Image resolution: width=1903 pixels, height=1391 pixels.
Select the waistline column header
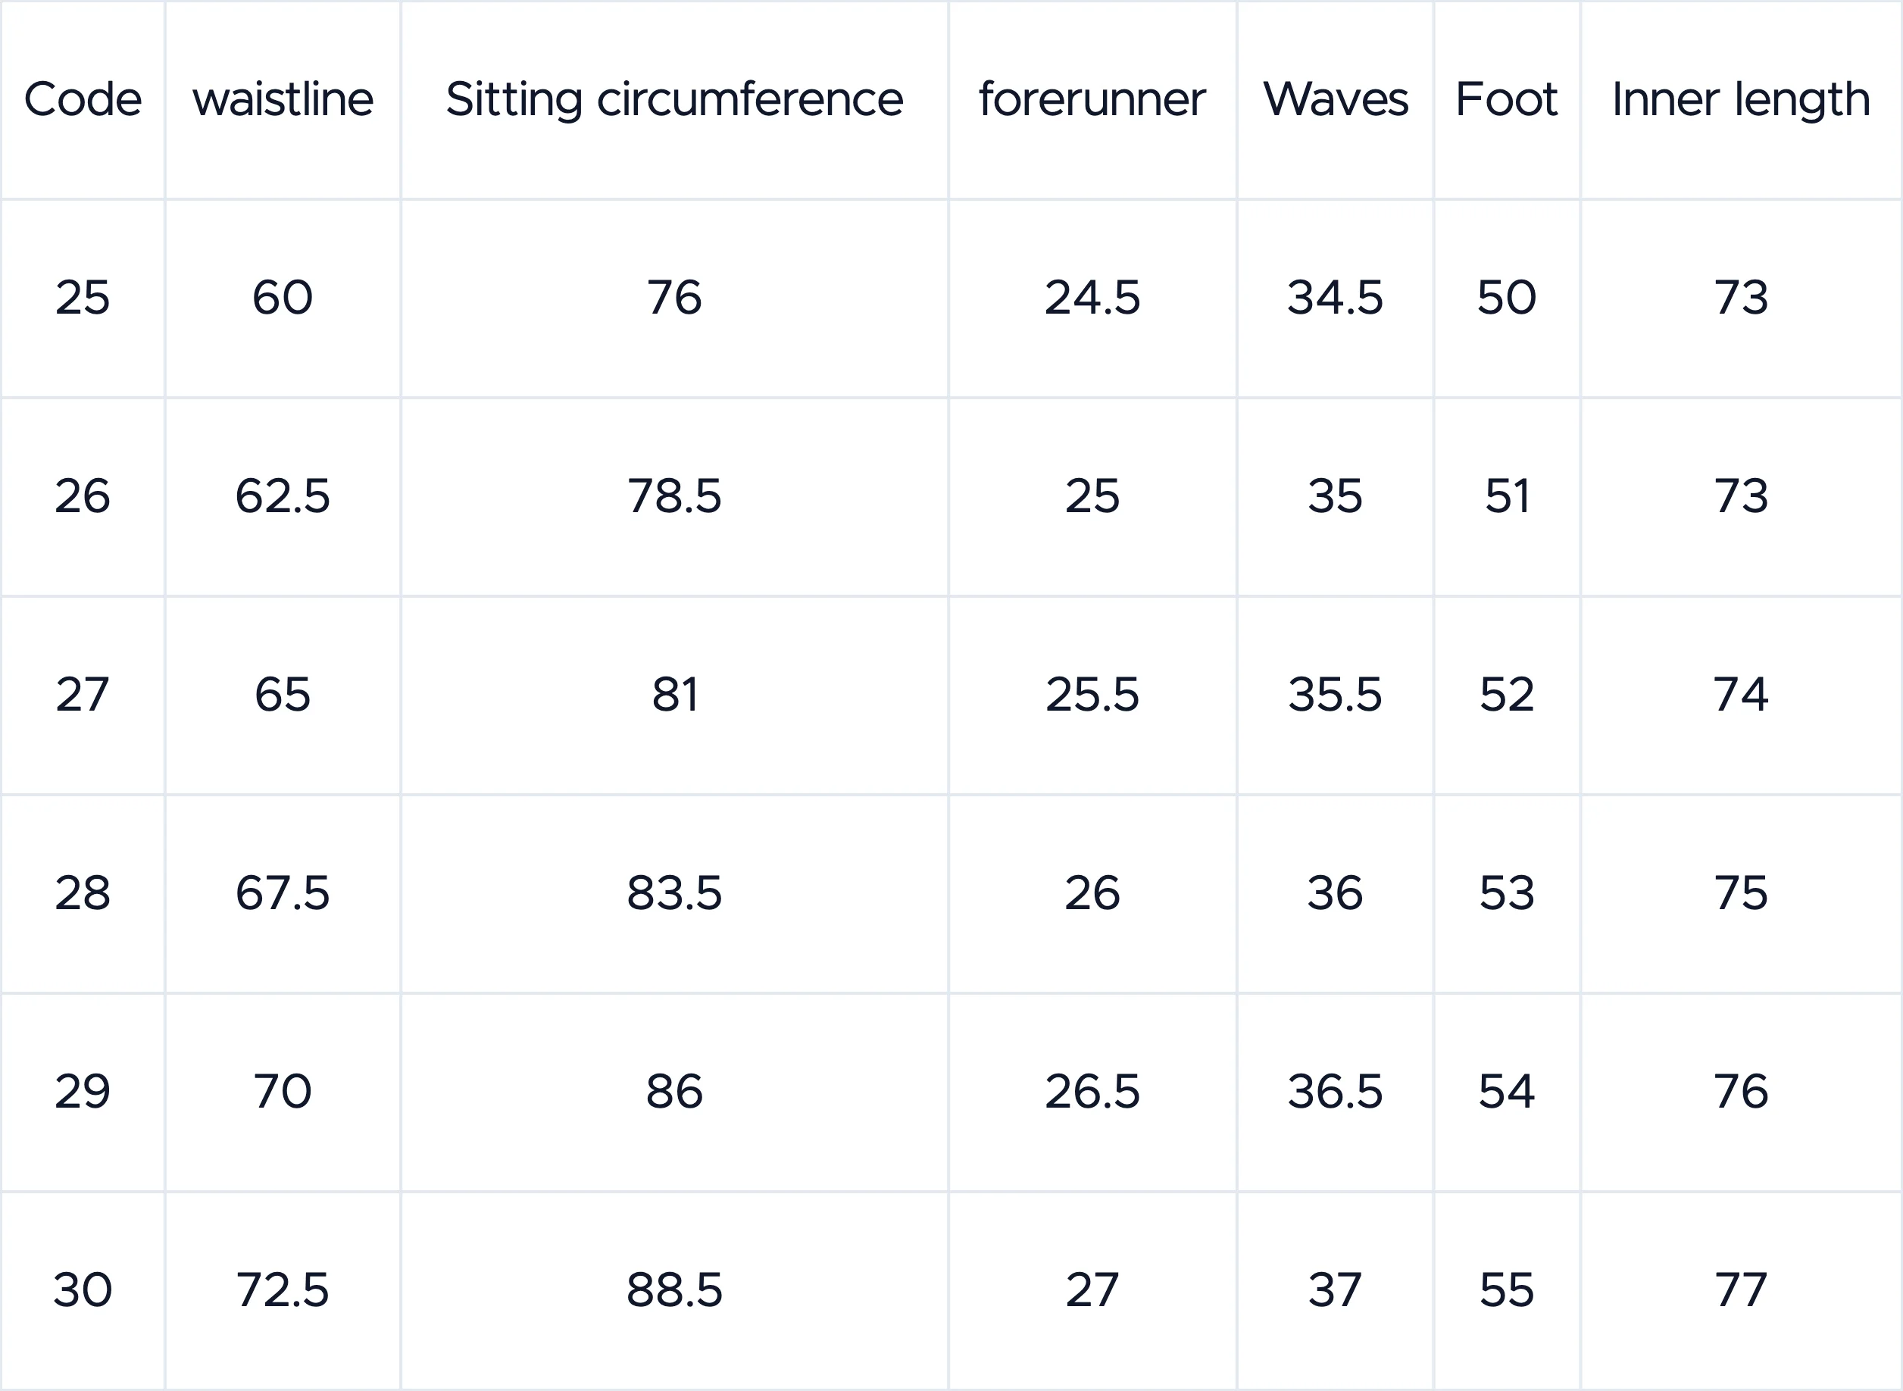pyautogui.click(x=283, y=99)
